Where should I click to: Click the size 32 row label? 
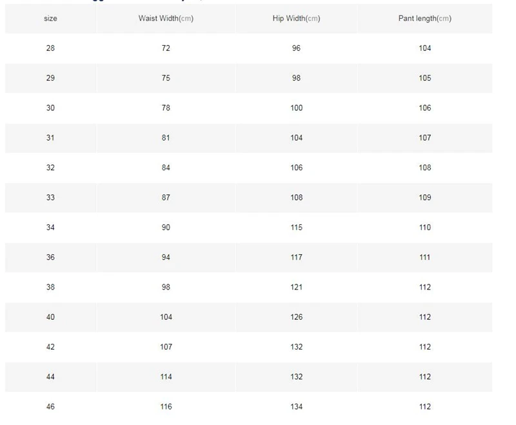click(50, 168)
